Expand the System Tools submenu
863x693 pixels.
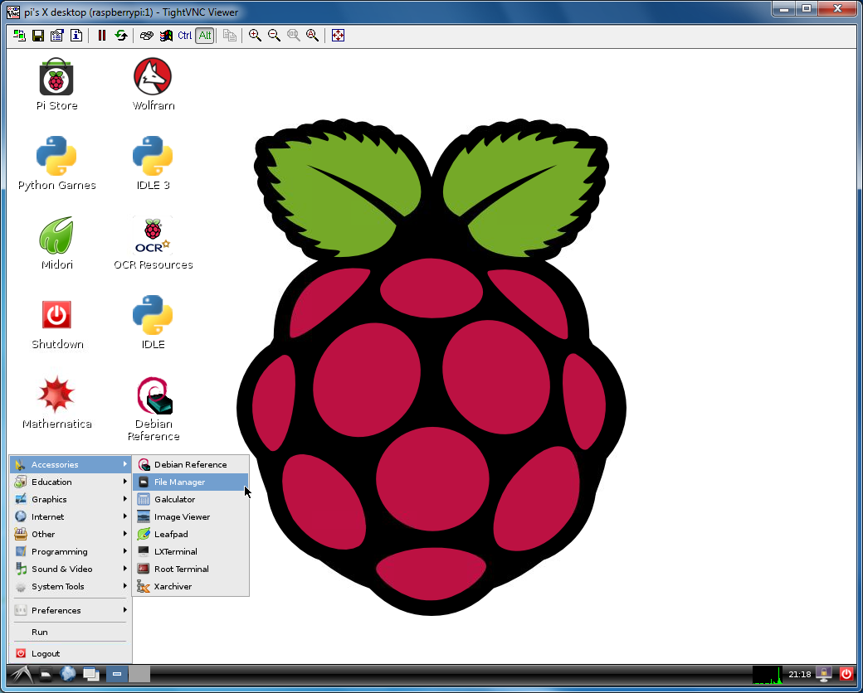coord(71,586)
